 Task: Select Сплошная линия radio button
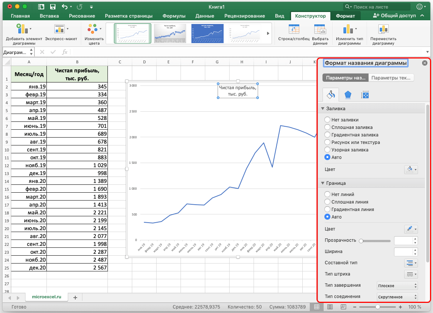(x=327, y=202)
